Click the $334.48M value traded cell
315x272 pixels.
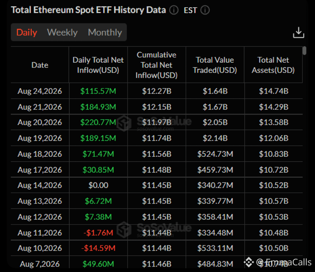tap(215, 232)
